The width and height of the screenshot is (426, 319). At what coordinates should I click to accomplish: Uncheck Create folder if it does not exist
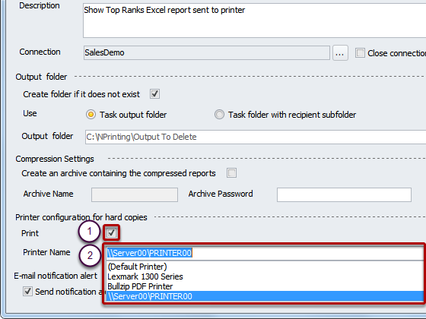pyautogui.click(x=154, y=94)
